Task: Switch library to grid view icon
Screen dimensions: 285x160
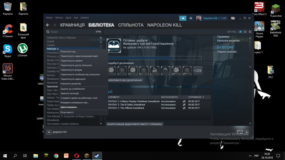Action: (250, 32)
